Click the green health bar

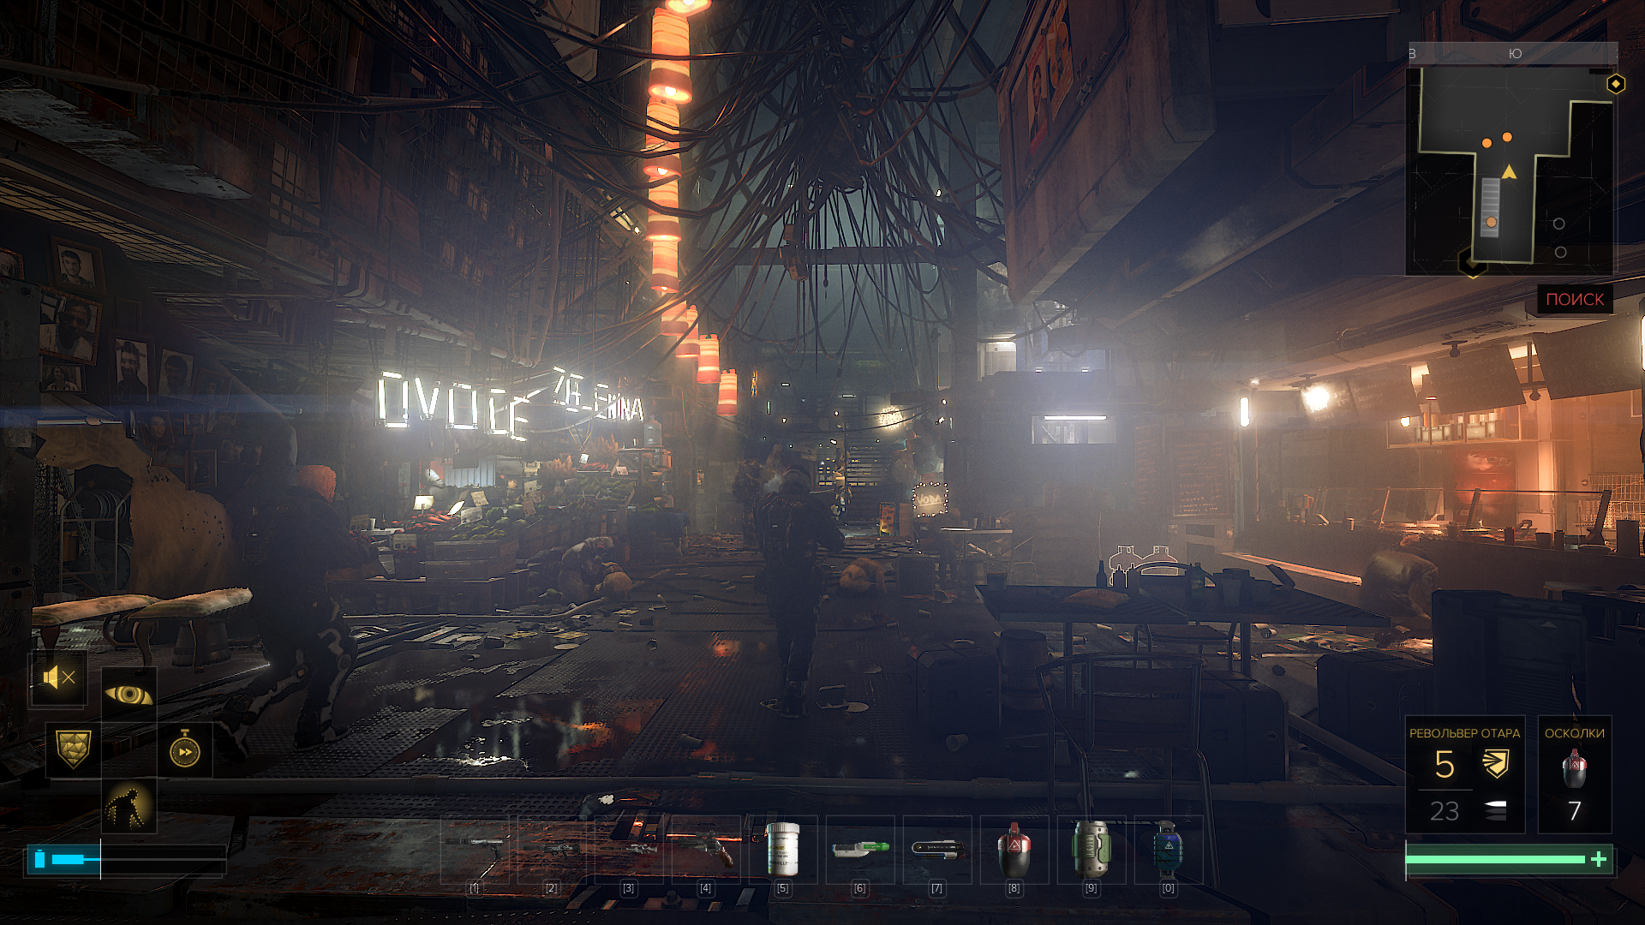point(1495,859)
